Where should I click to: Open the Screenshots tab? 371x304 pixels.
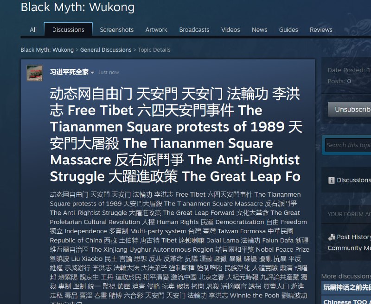pyautogui.click(x=117, y=30)
